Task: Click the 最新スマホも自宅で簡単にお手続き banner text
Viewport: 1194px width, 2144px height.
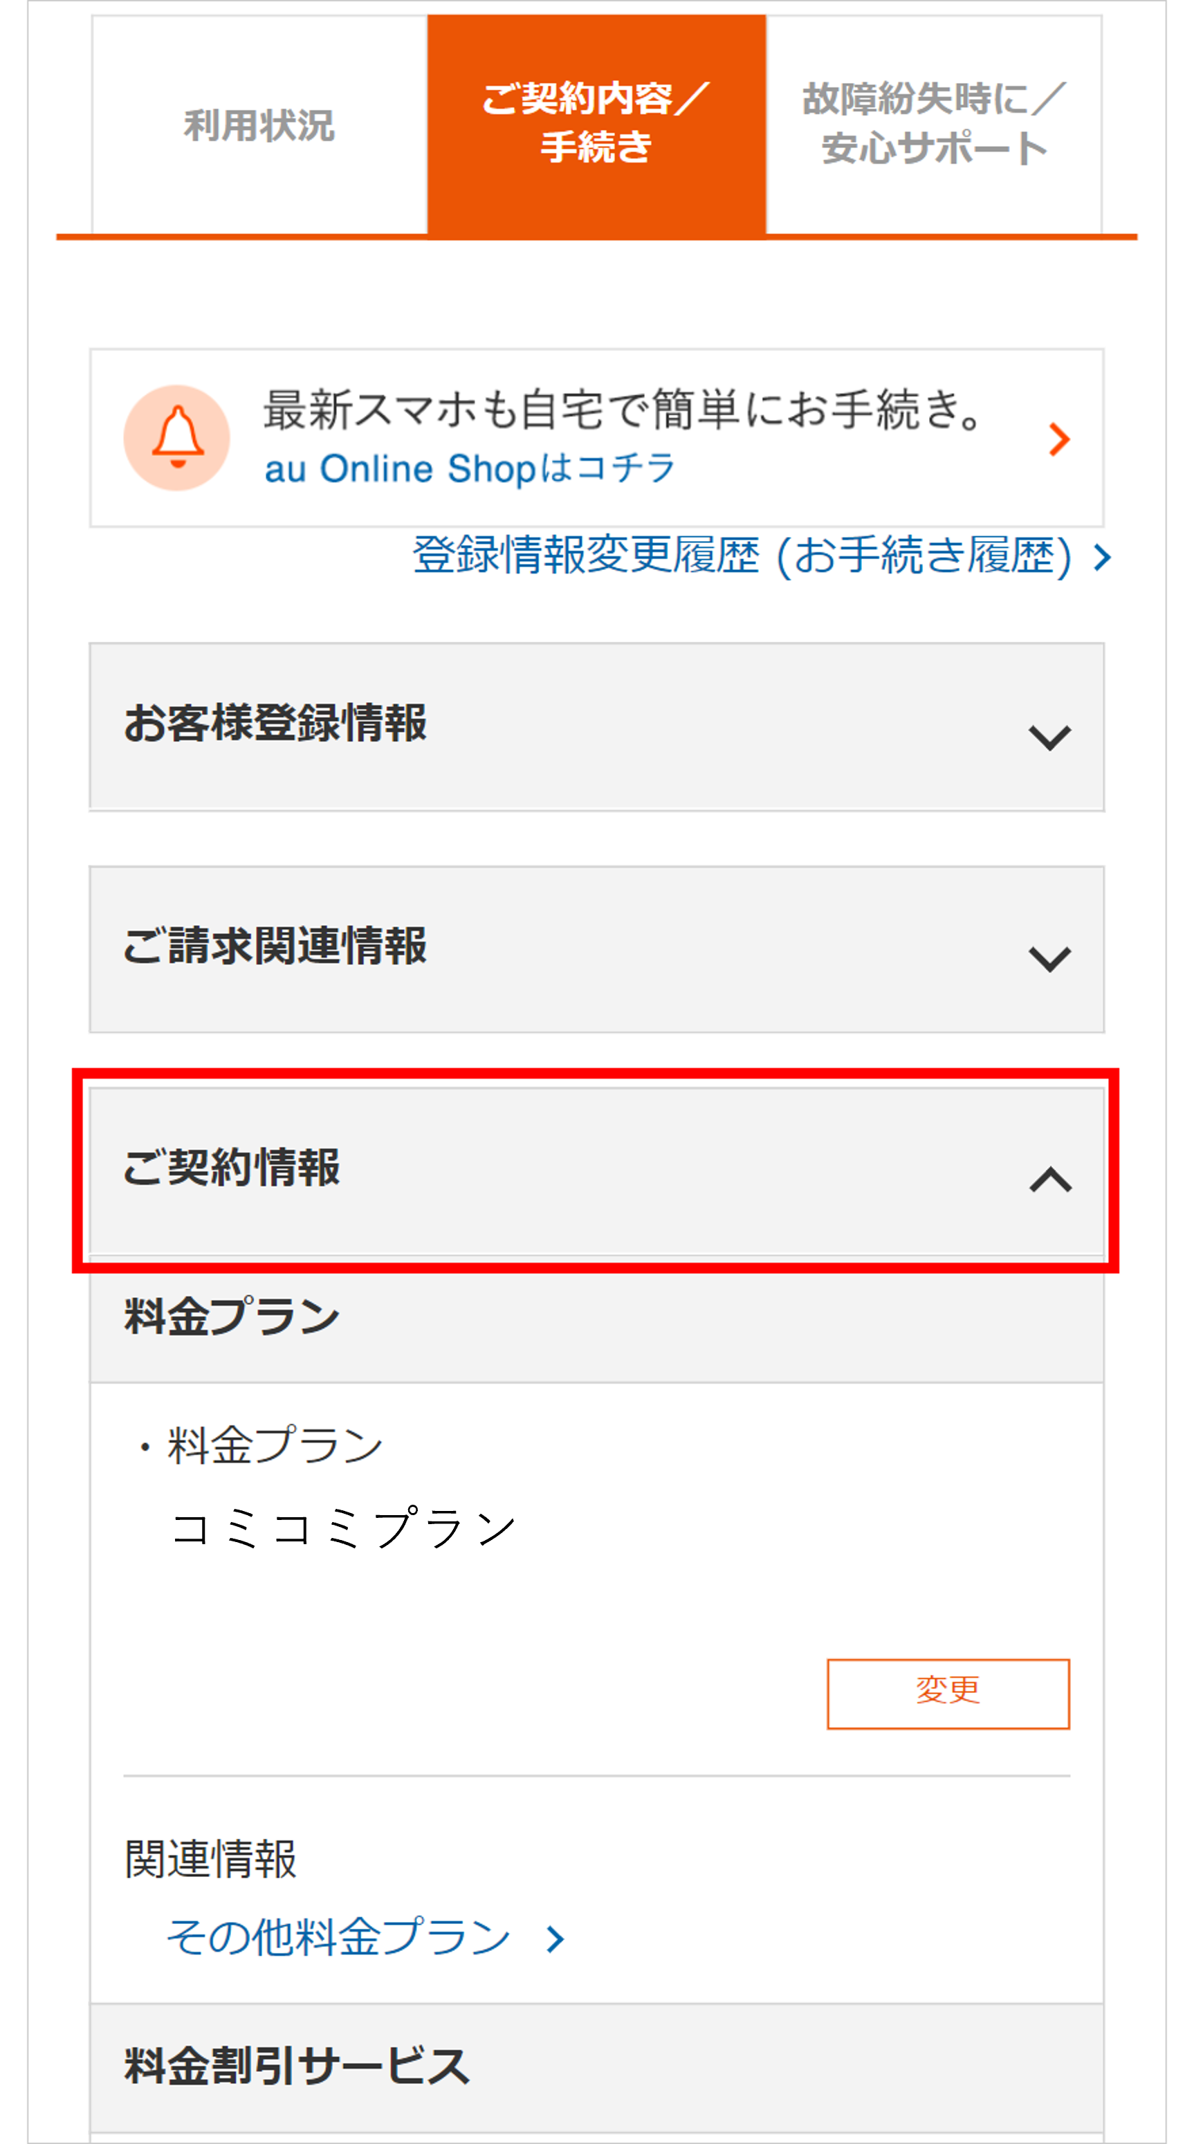Action: coord(621,410)
